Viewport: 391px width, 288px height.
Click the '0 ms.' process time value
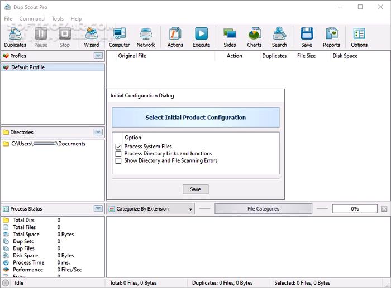(64, 262)
